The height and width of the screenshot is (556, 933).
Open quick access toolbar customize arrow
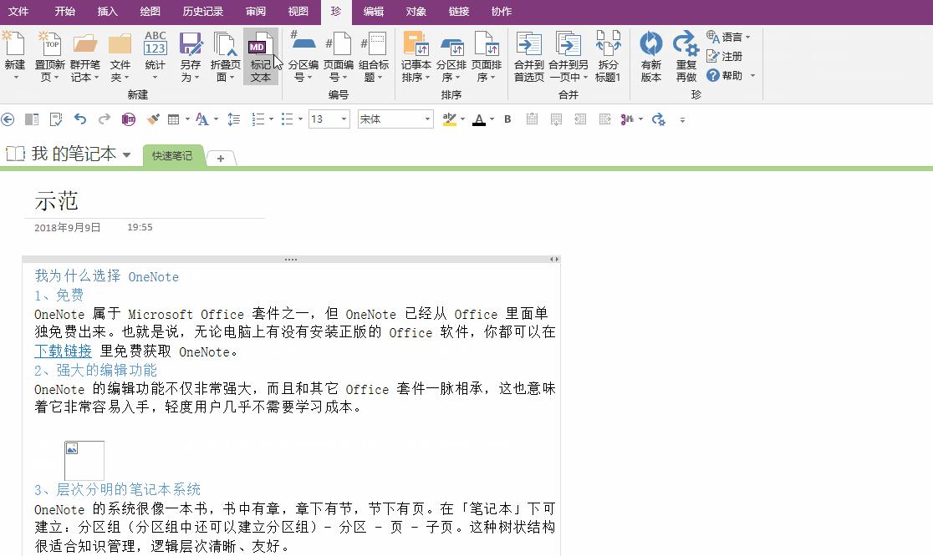click(682, 120)
